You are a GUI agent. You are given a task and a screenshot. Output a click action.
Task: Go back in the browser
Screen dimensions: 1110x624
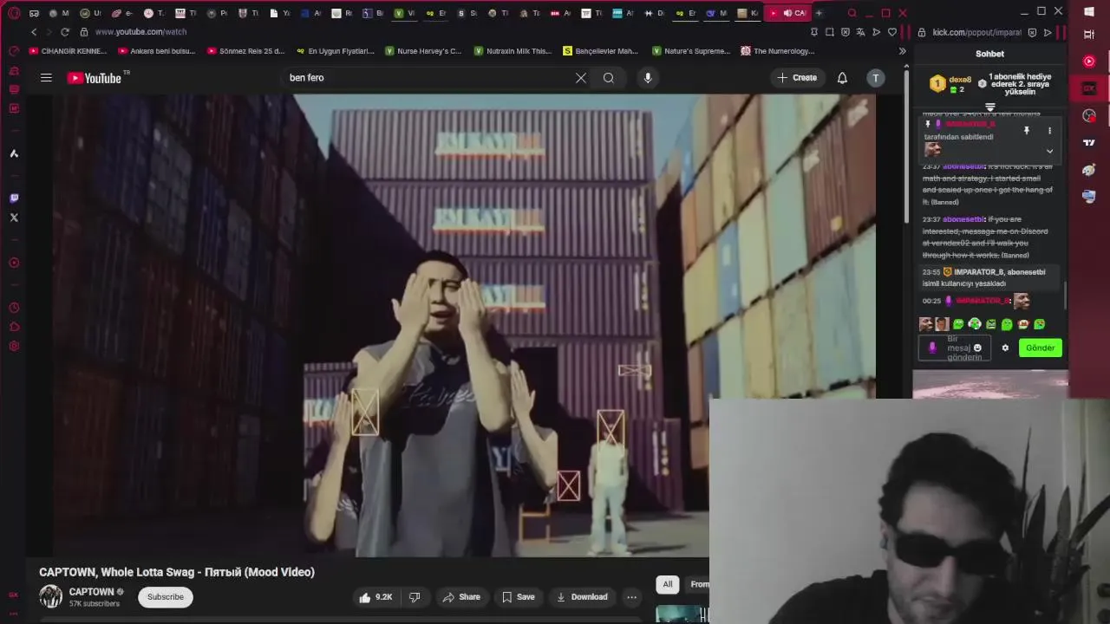point(34,32)
